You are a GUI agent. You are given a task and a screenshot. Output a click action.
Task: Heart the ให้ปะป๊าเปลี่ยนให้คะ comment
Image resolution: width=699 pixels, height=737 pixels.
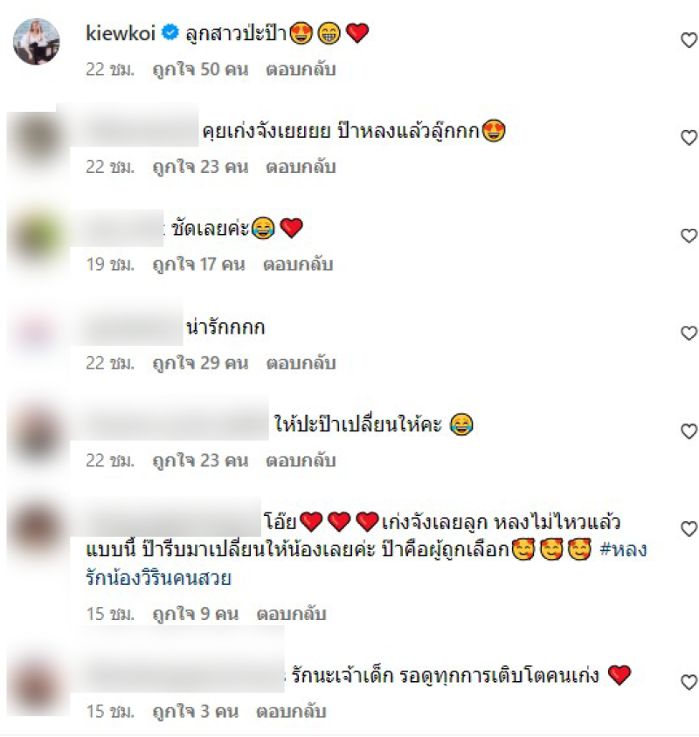point(689,431)
